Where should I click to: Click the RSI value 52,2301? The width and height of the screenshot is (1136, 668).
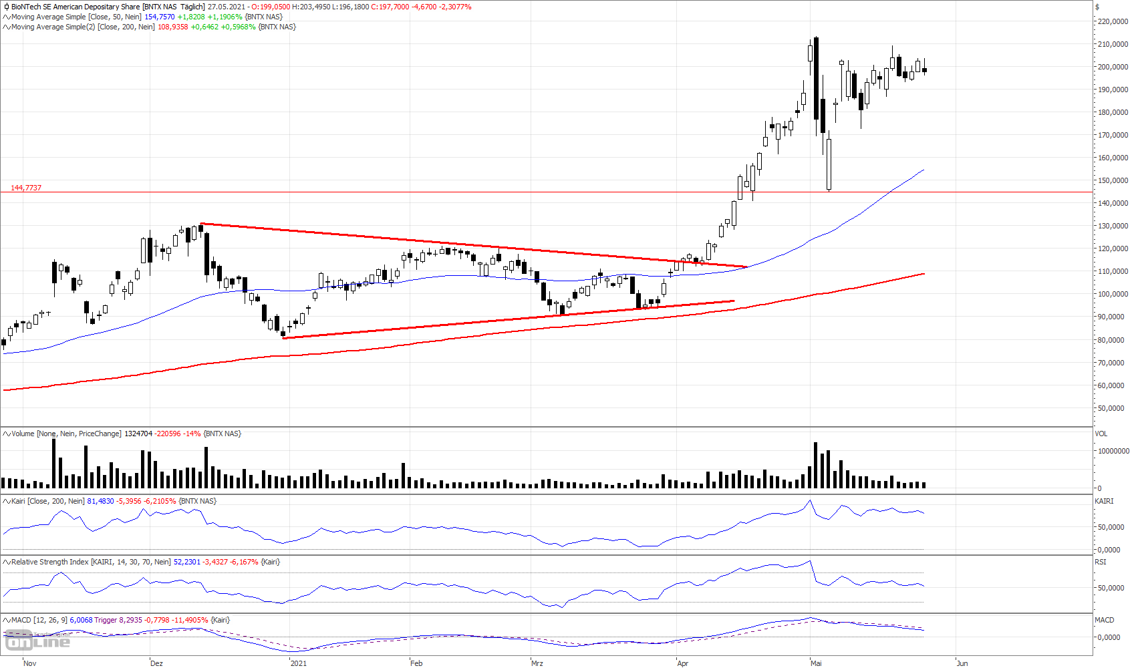coord(187,562)
